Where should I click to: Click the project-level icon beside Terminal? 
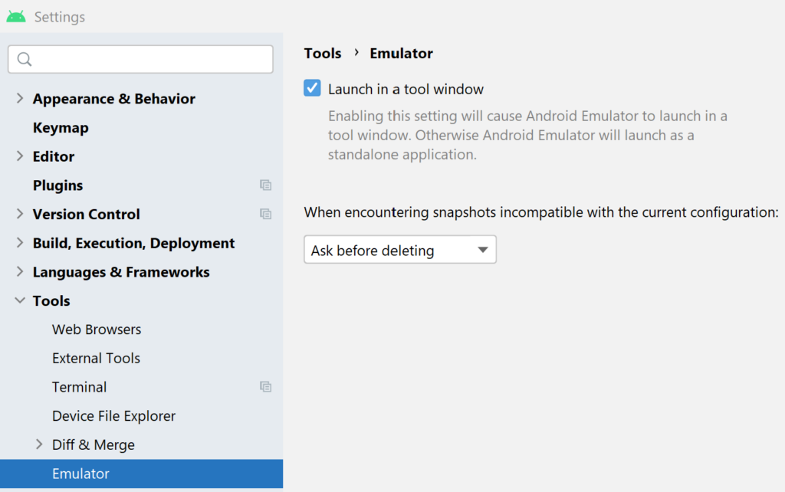265,387
